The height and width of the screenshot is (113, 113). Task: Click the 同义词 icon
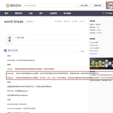pos(65,21)
